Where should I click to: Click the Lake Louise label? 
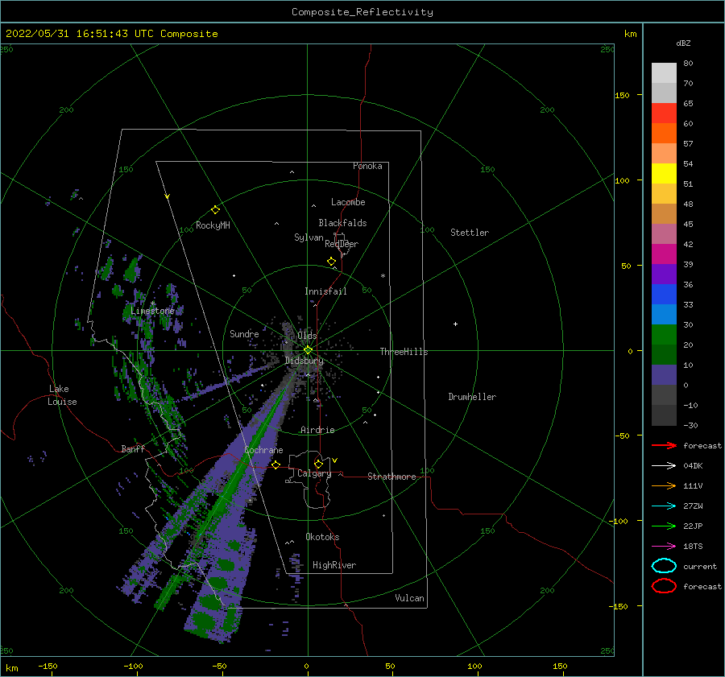click(x=62, y=395)
